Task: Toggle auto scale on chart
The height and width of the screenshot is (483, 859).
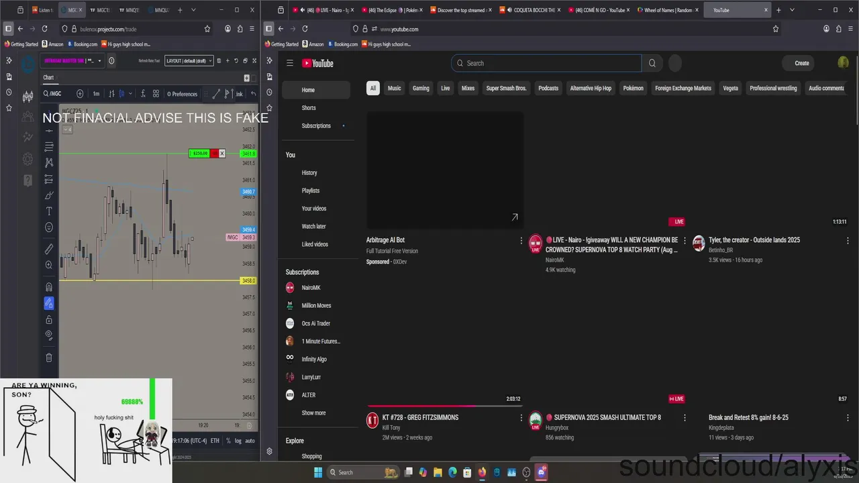Action: (x=250, y=441)
